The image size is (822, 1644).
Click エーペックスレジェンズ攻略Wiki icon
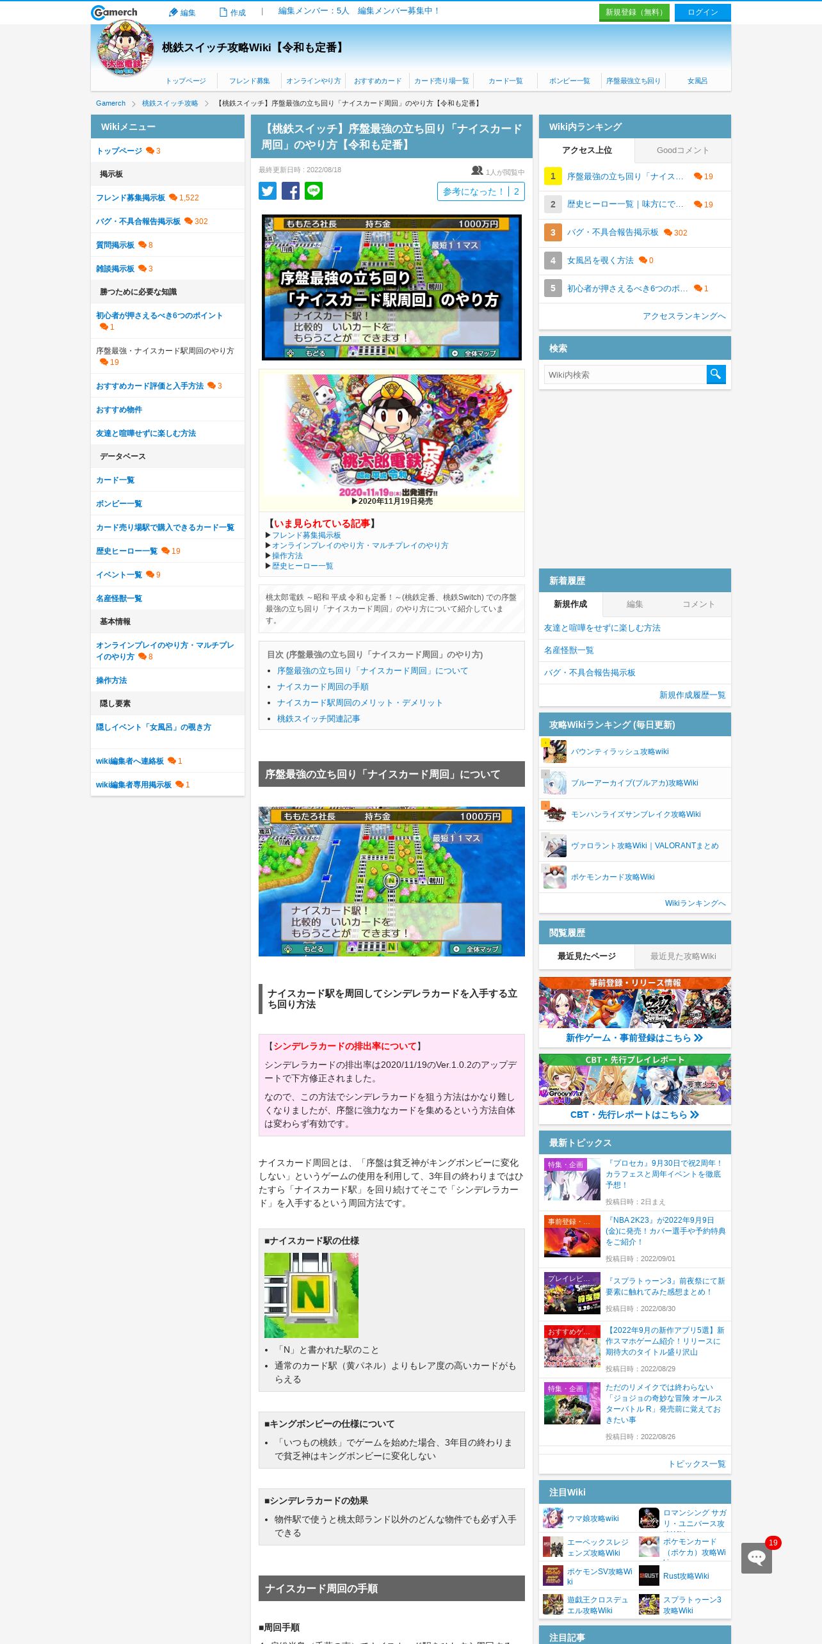[553, 1547]
